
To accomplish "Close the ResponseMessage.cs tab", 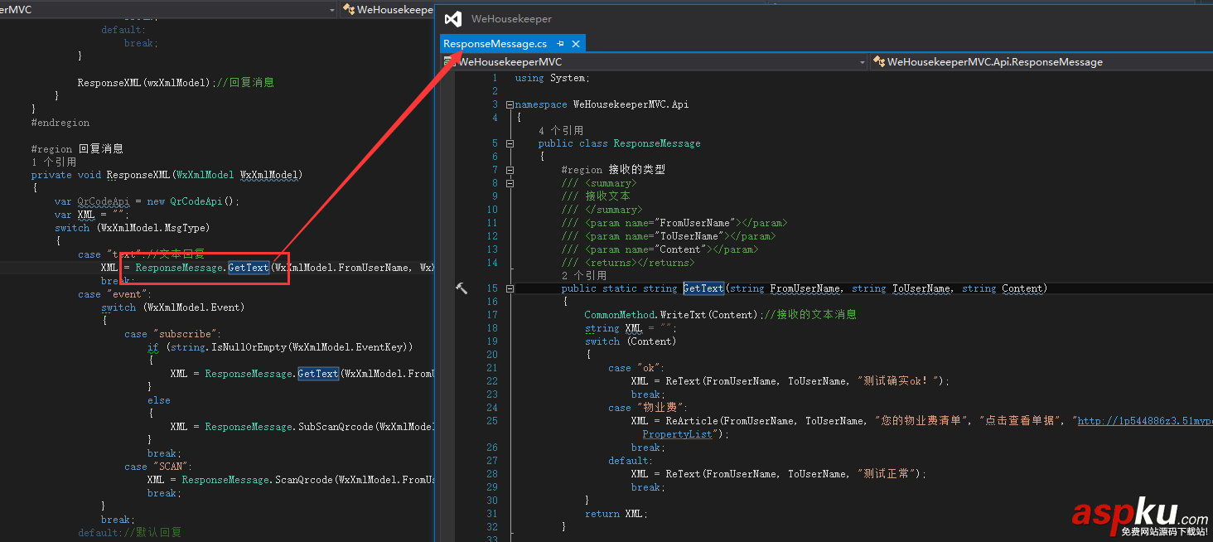I will click(576, 43).
